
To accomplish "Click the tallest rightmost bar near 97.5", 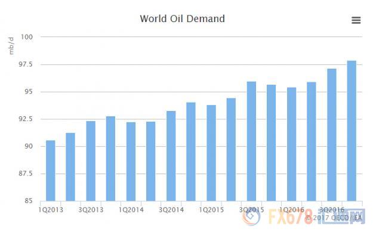I will pos(352,131).
